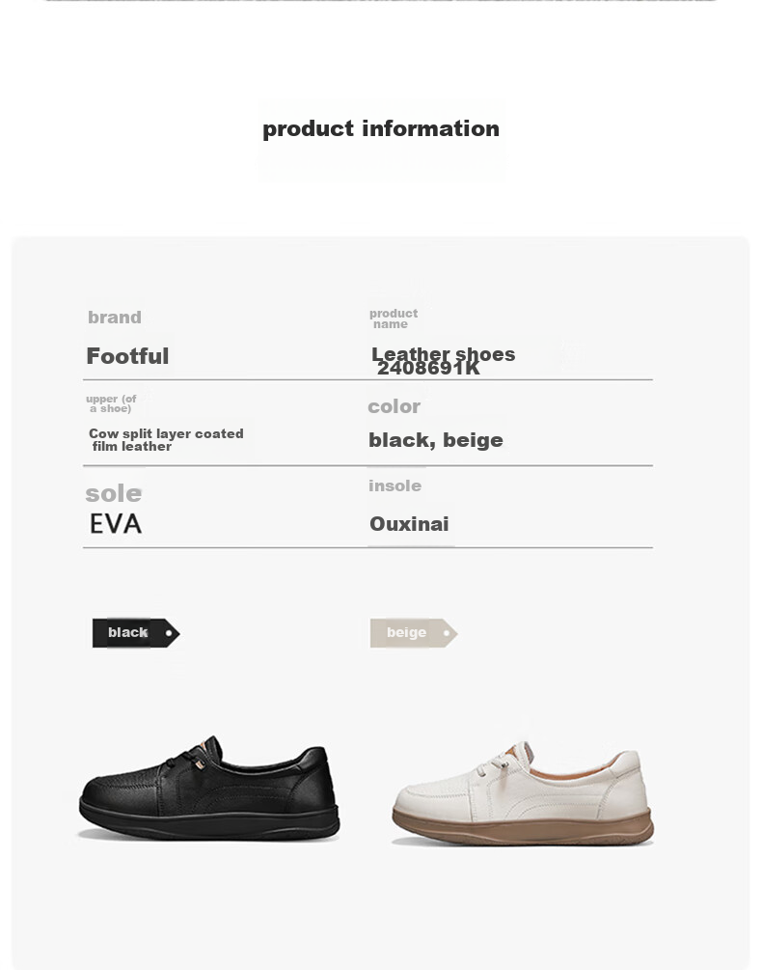This screenshot has width=762, height=970.
Task: Click the product information heading
Action: (381, 128)
